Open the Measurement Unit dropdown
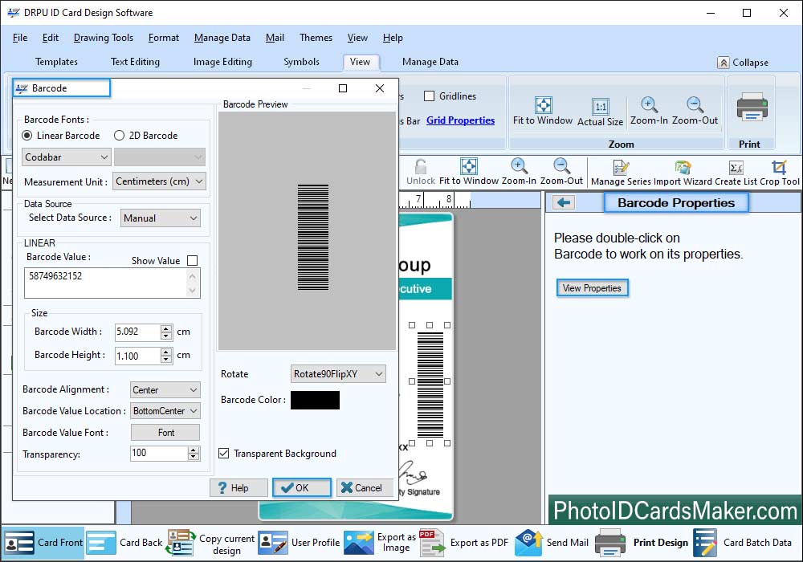The height and width of the screenshot is (562, 803). [159, 181]
